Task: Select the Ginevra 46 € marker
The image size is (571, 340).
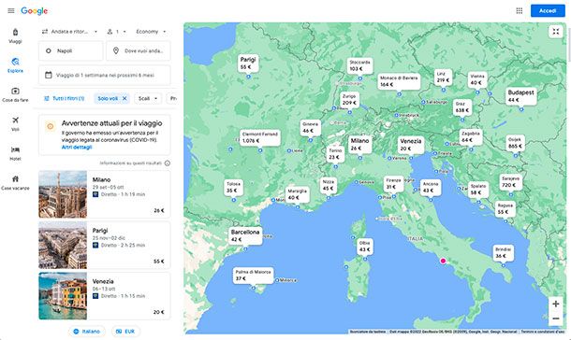Action: (x=310, y=127)
